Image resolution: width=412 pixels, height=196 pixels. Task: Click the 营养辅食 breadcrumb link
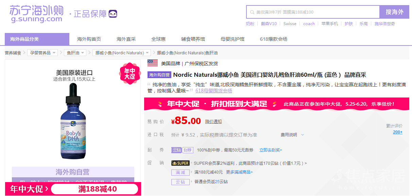point(13,53)
